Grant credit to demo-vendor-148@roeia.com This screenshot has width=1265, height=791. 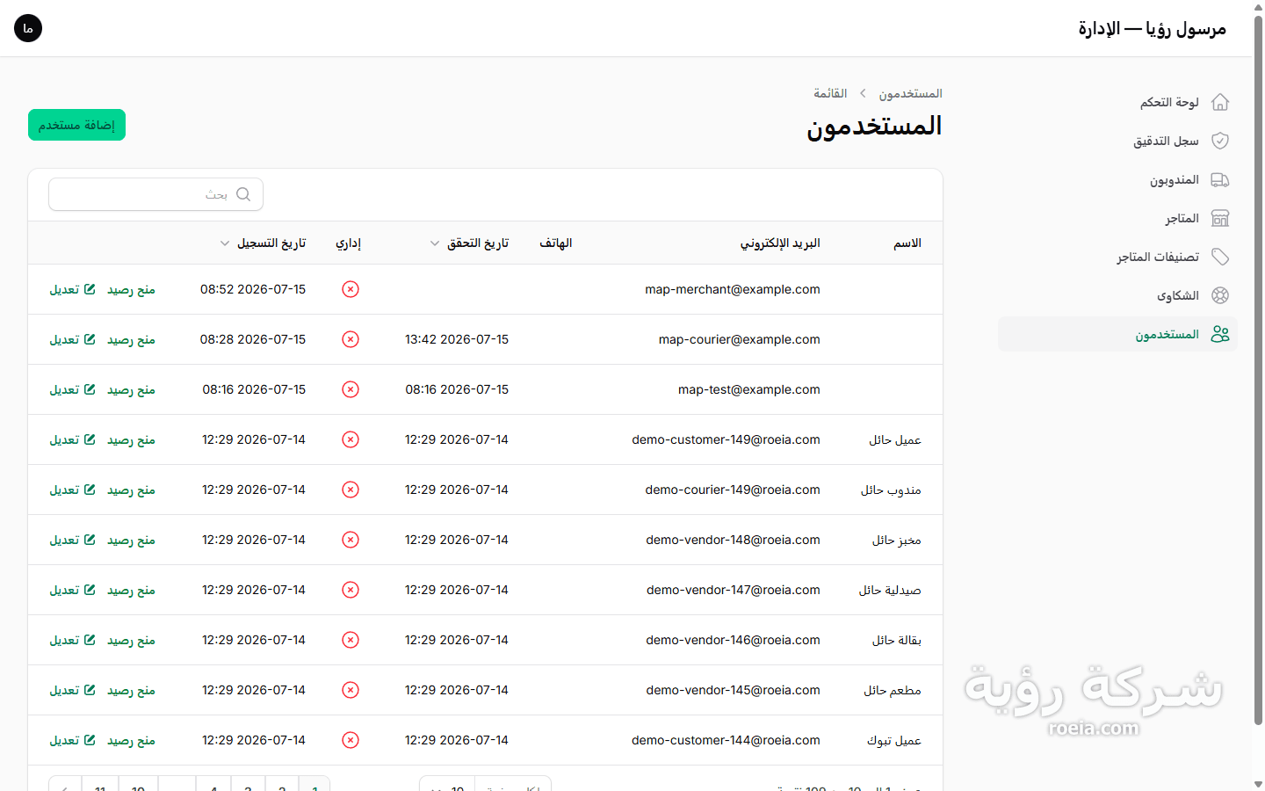point(131,540)
